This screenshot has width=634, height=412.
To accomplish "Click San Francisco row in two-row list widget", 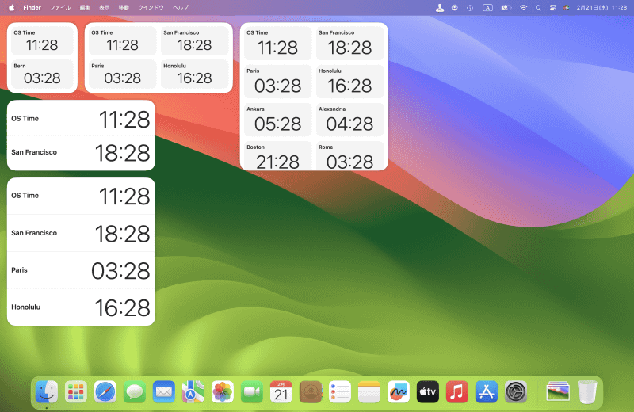I will 81,152.
